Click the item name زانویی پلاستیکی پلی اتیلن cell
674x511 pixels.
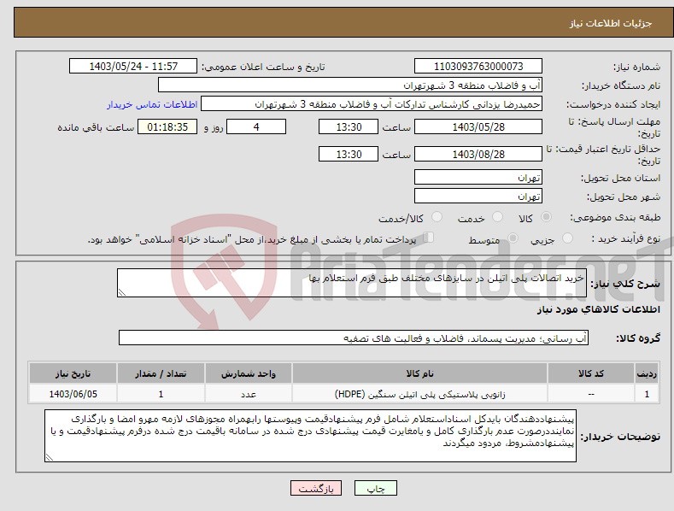[x=419, y=394]
